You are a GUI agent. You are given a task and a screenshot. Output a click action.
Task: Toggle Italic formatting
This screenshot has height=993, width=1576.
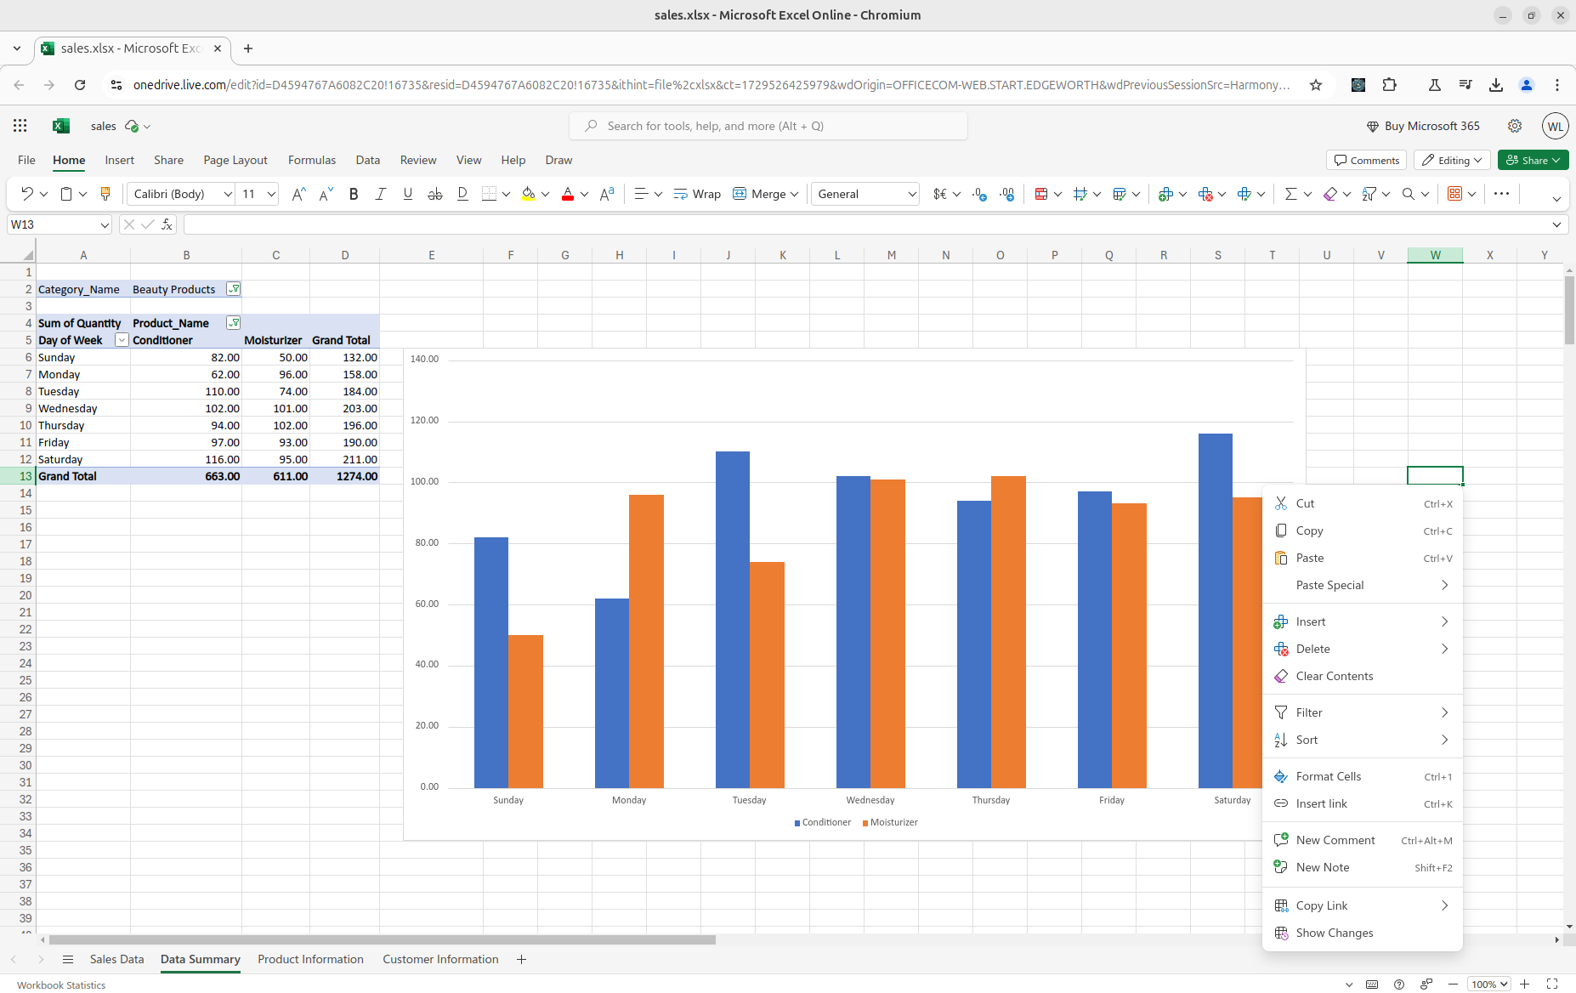[380, 194]
